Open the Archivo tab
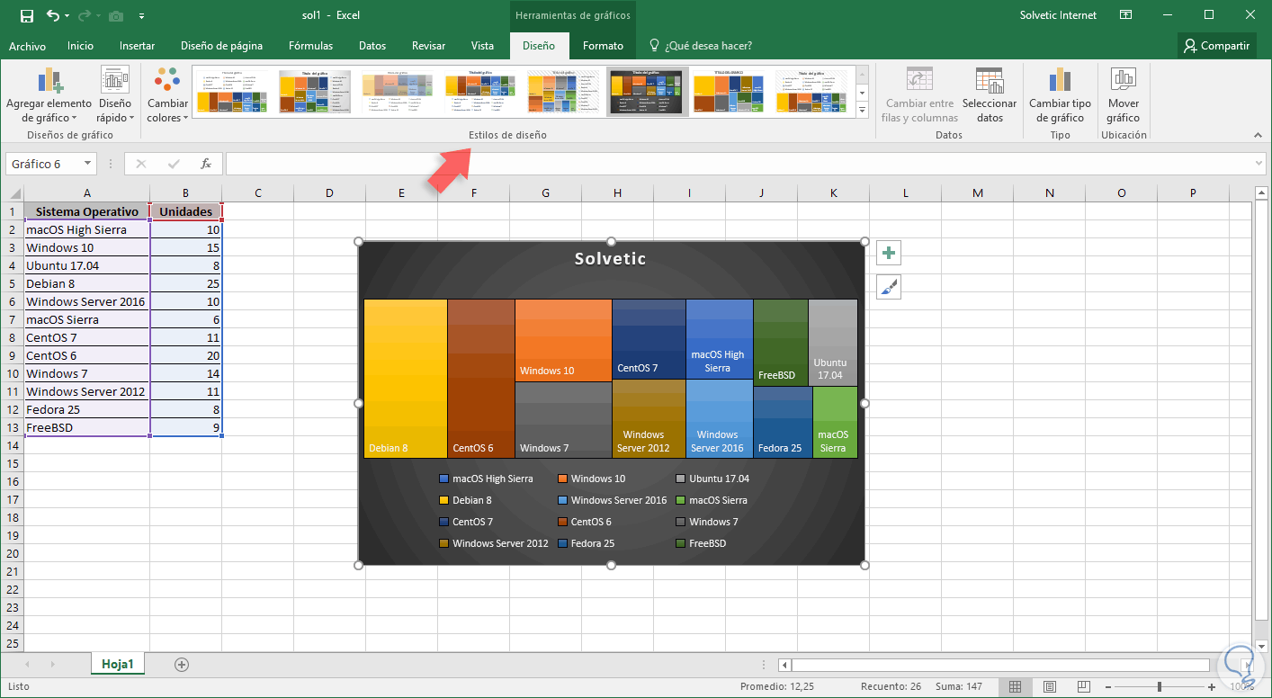This screenshot has height=698, width=1272. tap(27, 46)
